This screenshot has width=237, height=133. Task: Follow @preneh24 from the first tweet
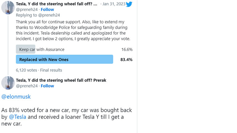47,10
